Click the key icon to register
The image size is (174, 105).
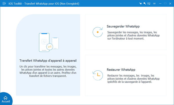point(144,3)
